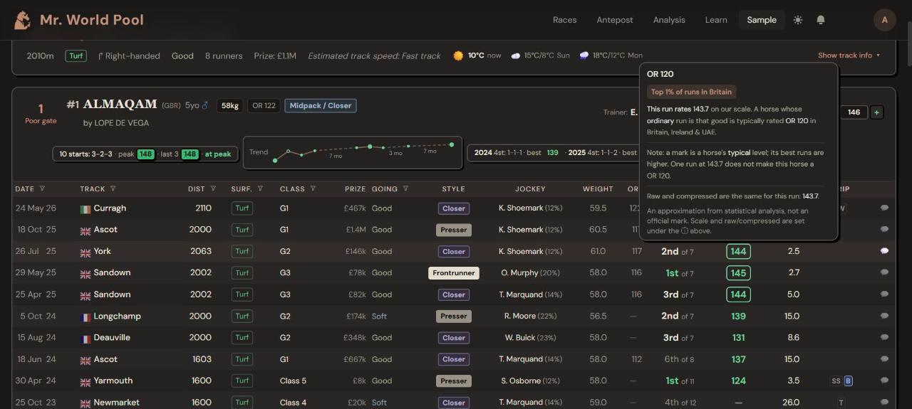Expand Show track info
Viewport: 912px width, 409px height.
pos(849,55)
